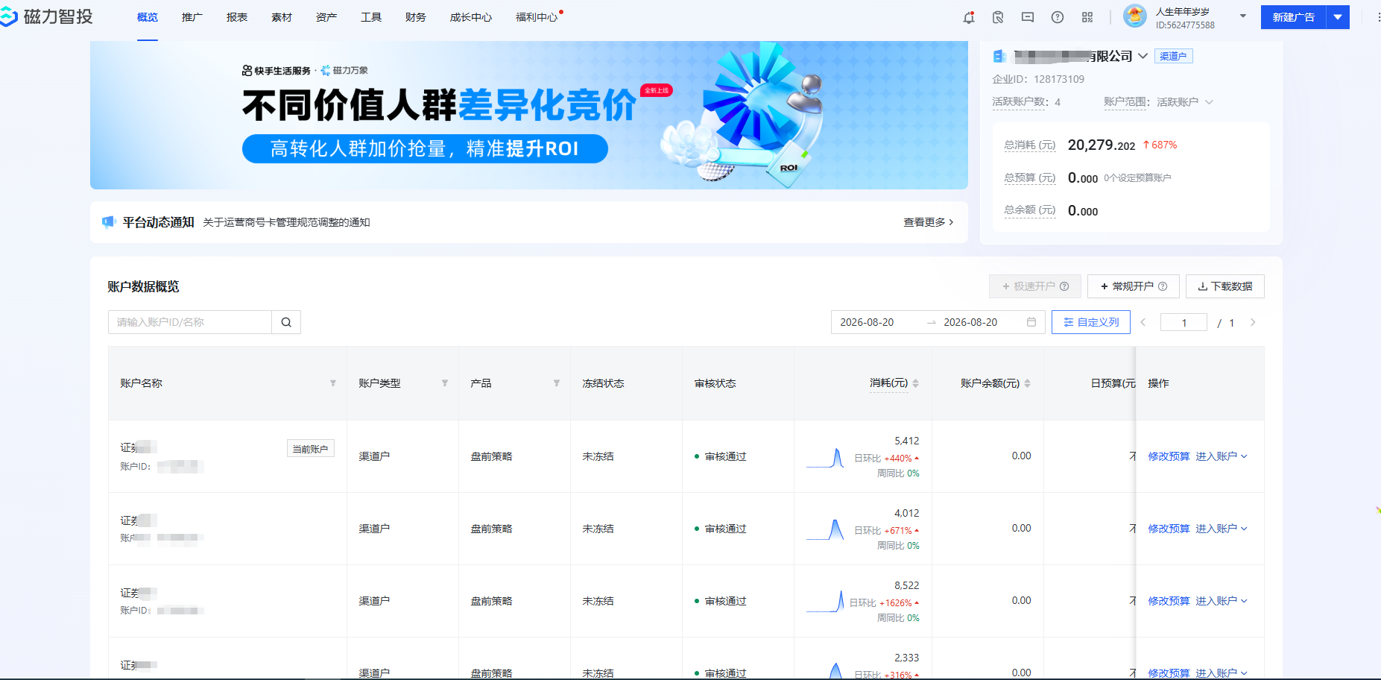
Task: Click the 平台动态通知 megaphone icon
Action: pyautogui.click(x=109, y=221)
